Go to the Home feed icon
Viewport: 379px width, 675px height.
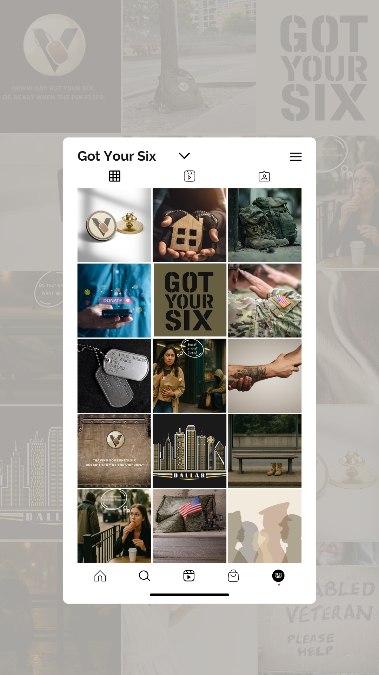(100, 576)
